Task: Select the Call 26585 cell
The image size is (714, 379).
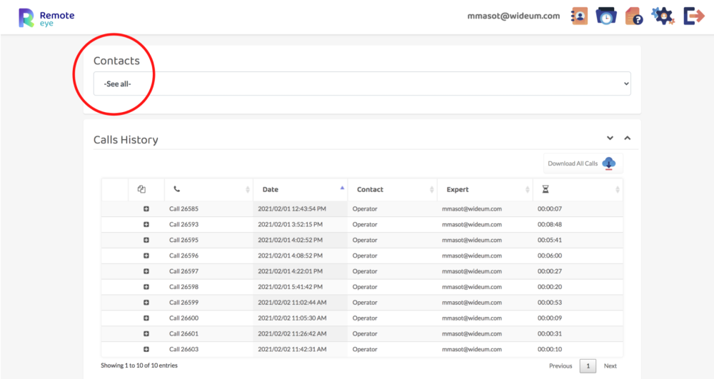Action: coord(184,209)
